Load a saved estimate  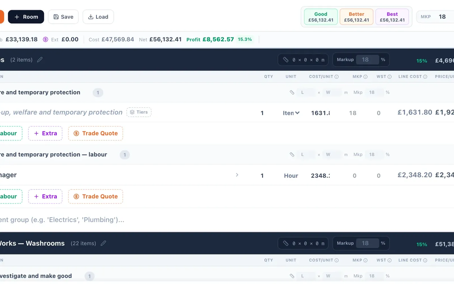[x=98, y=17]
